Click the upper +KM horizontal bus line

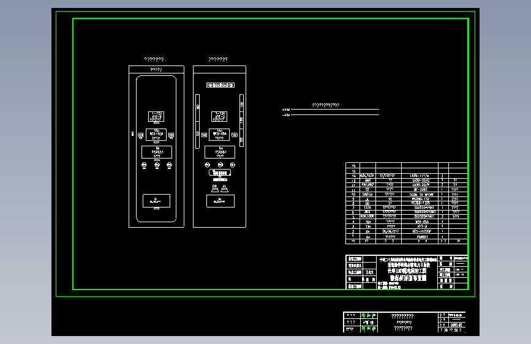pyautogui.click(x=335, y=110)
